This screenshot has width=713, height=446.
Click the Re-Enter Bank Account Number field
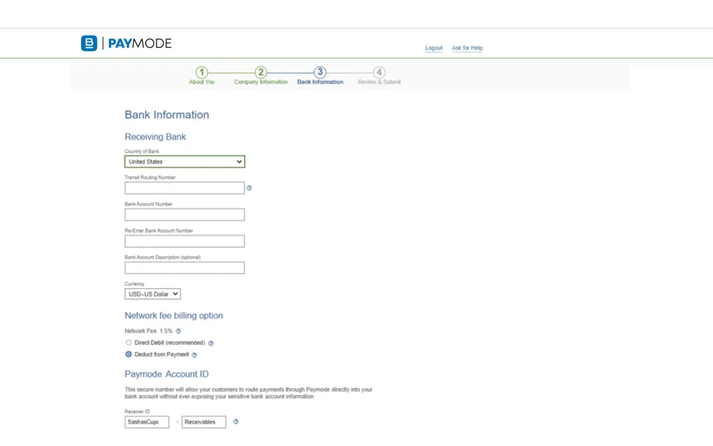pyautogui.click(x=185, y=241)
